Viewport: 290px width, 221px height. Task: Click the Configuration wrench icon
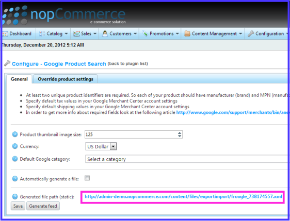[251, 33]
